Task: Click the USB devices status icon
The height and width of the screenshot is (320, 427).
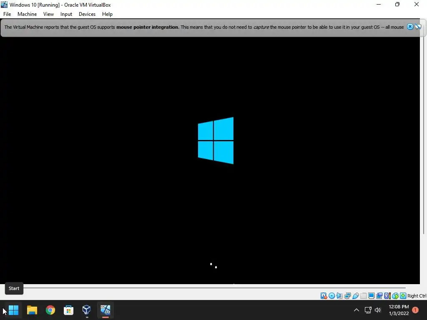Action: [355, 296]
